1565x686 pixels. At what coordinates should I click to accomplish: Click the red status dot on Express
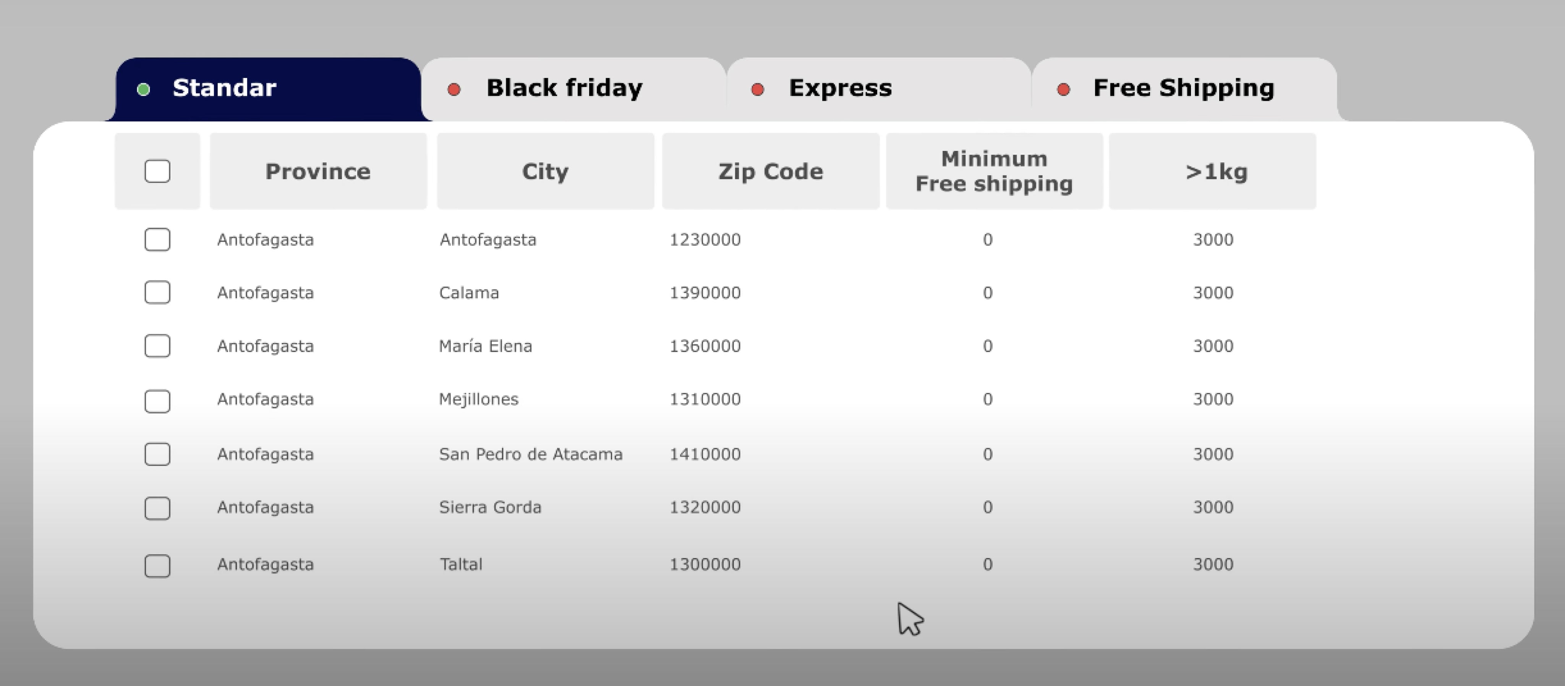click(x=758, y=90)
